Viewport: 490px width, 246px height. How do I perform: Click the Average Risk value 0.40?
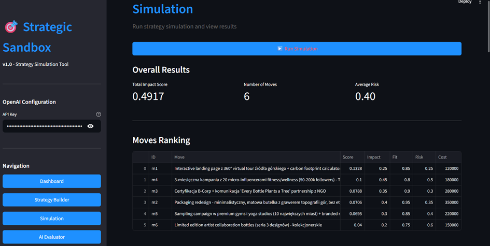(366, 96)
